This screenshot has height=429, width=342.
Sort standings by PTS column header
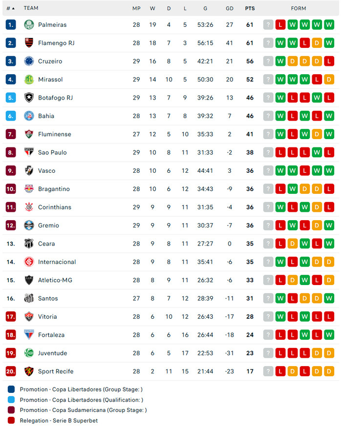[250, 8]
